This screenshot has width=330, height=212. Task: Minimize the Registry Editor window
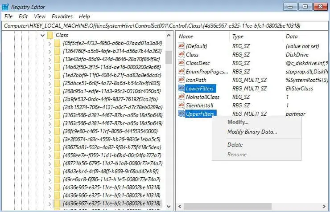290,7
